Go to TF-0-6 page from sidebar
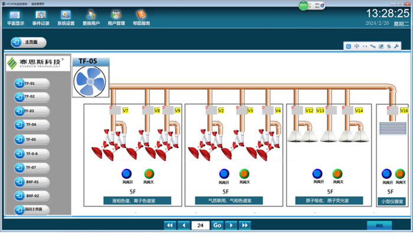413x241 pixels. [32, 154]
